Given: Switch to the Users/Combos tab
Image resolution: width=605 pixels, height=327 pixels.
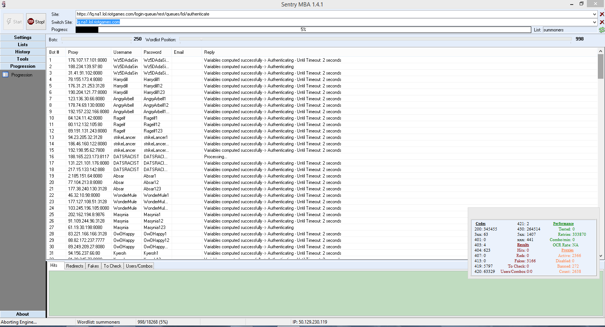Looking at the screenshot, I should pyautogui.click(x=139, y=266).
